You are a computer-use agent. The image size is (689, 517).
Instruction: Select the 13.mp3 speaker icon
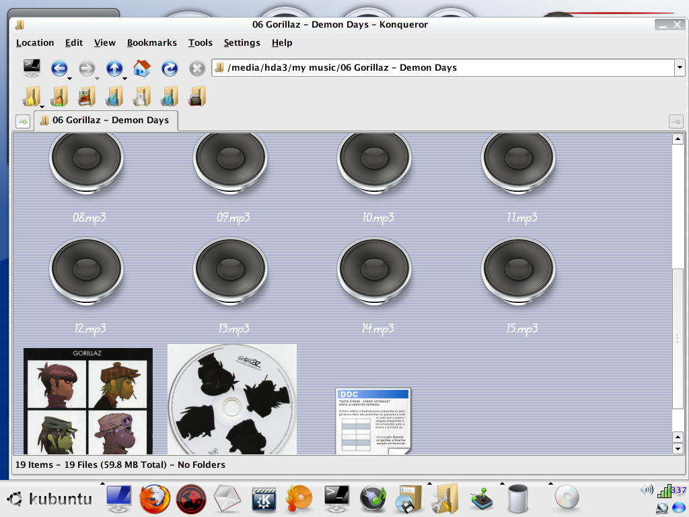tap(230, 271)
